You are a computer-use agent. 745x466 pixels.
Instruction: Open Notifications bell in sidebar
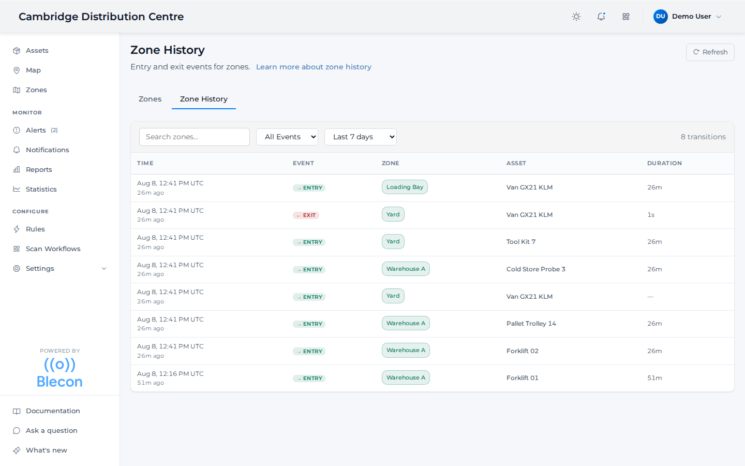pyautogui.click(x=17, y=150)
